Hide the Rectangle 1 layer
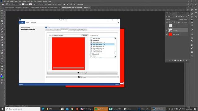Screen dimensions: 198x111 tap(167, 30)
